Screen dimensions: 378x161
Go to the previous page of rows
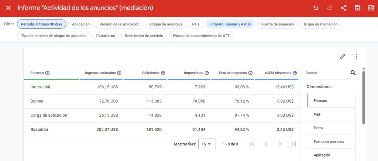[x=266, y=144]
